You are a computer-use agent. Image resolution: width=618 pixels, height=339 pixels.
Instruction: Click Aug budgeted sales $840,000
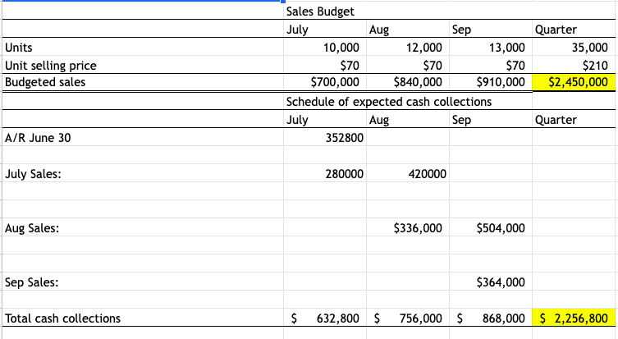418,82
